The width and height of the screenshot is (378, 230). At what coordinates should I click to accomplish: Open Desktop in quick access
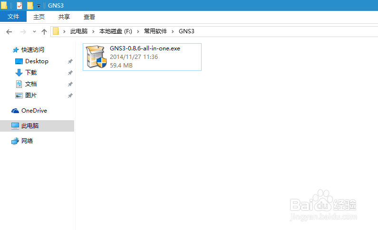[37, 61]
